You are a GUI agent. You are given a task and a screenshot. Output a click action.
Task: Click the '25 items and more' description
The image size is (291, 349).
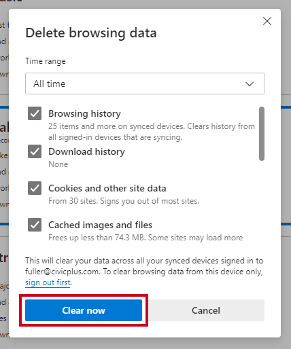click(152, 132)
